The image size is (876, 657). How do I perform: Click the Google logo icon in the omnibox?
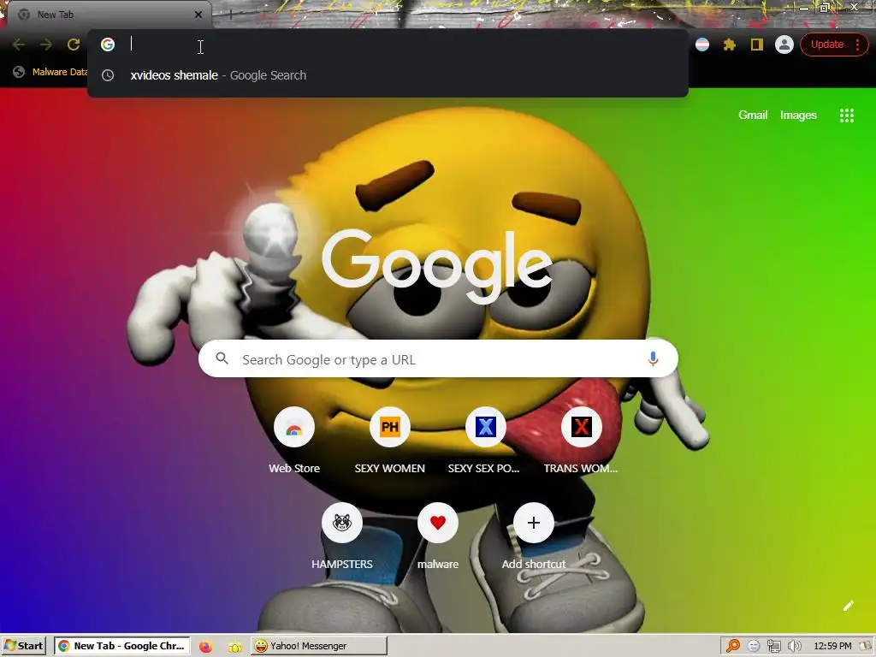point(108,44)
